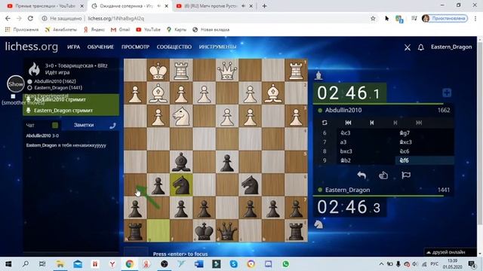This screenshot has width=483, height=271.
Task: Open the YouTube bookmark
Action: point(148,29)
